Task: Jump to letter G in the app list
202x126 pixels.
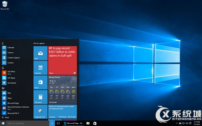Action: [3, 68]
